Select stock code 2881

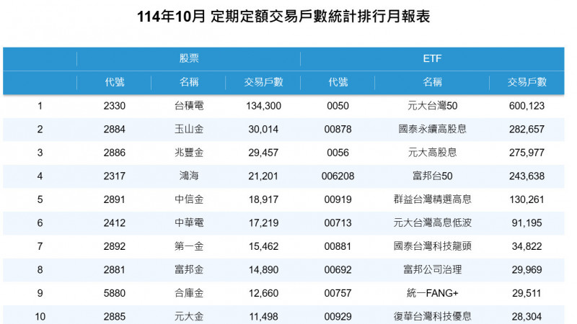click(x=115, y=270)
